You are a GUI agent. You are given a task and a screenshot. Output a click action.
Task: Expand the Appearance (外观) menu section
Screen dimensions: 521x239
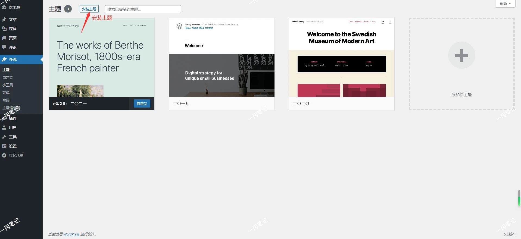pos(13,59)
